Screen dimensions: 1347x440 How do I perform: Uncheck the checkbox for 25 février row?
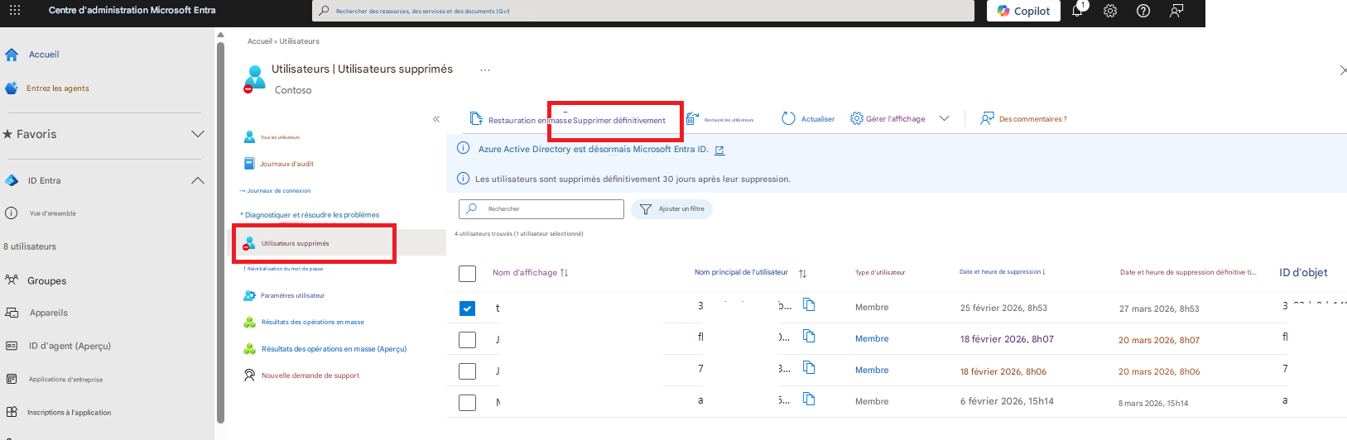pyautogui.click(x=468, y=308)
